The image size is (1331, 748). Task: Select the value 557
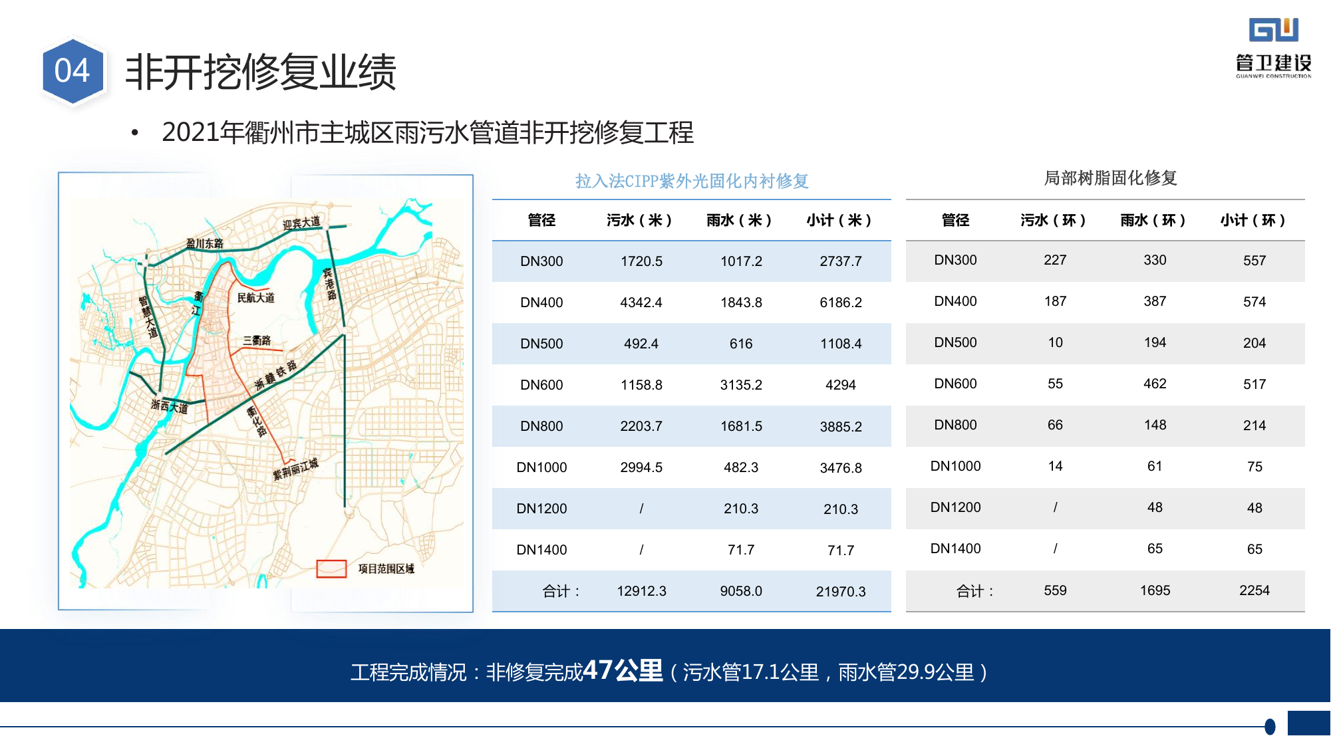1255,261
